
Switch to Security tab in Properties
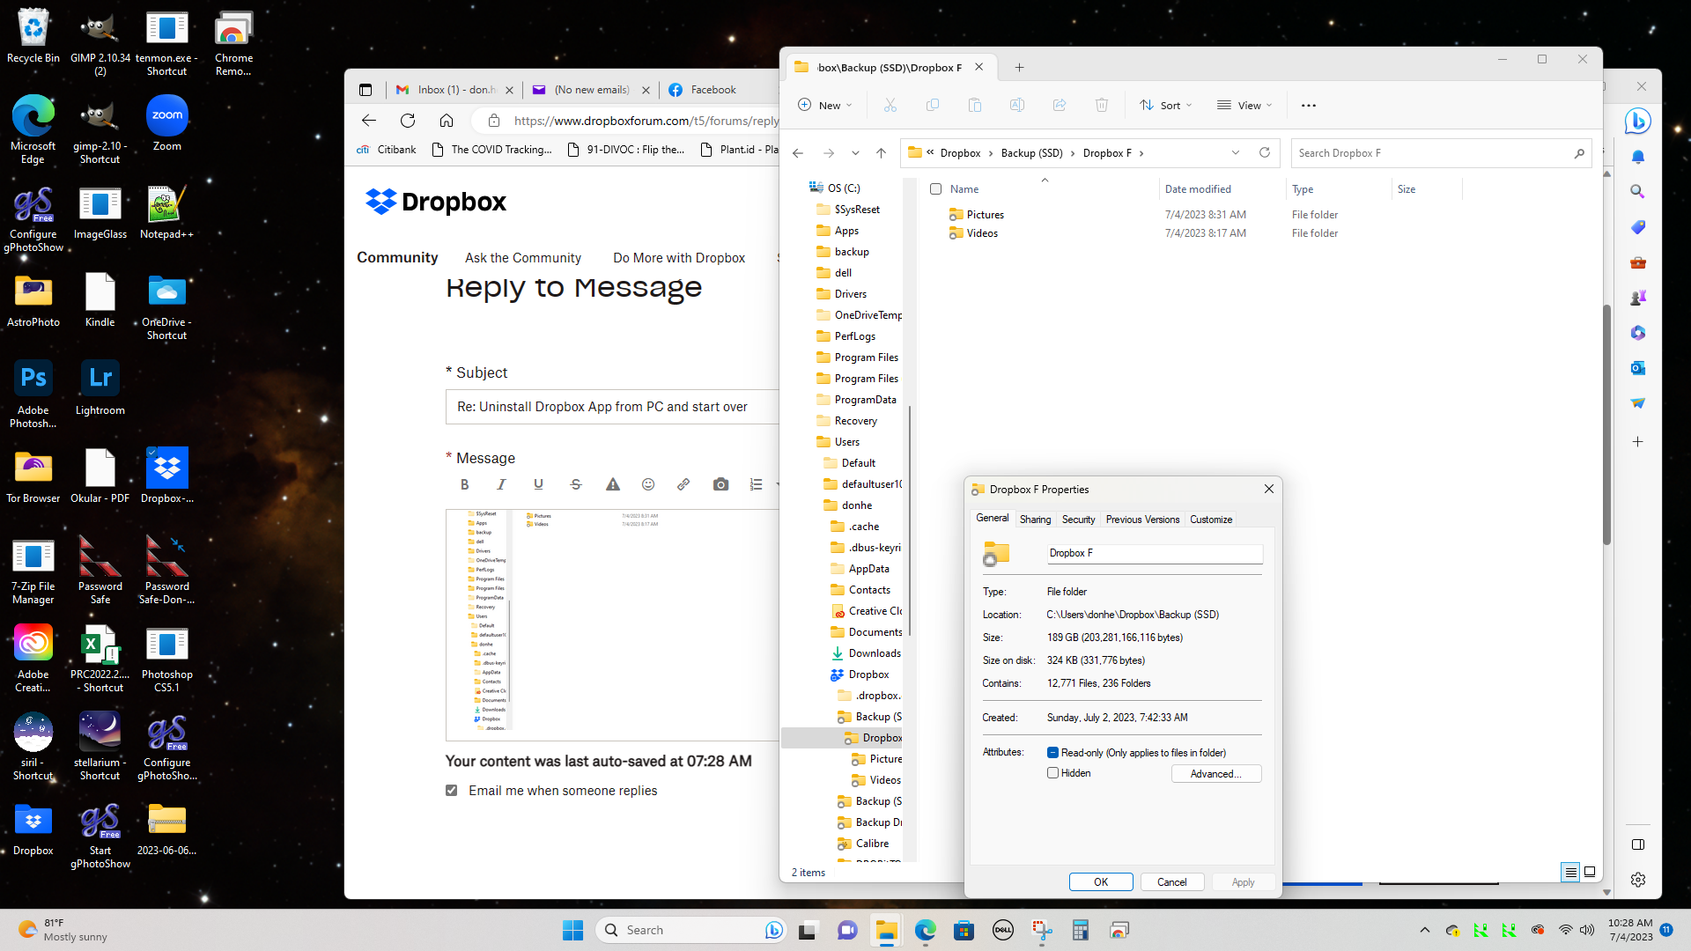tap(1078, 520)
